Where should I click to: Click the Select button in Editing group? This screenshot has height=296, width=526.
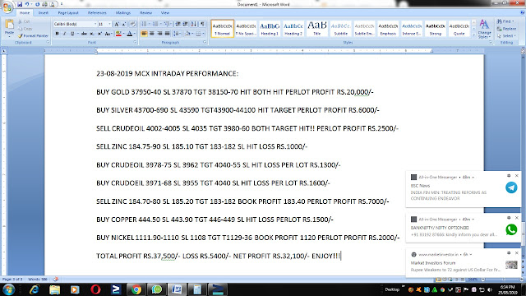coord(506,35)
